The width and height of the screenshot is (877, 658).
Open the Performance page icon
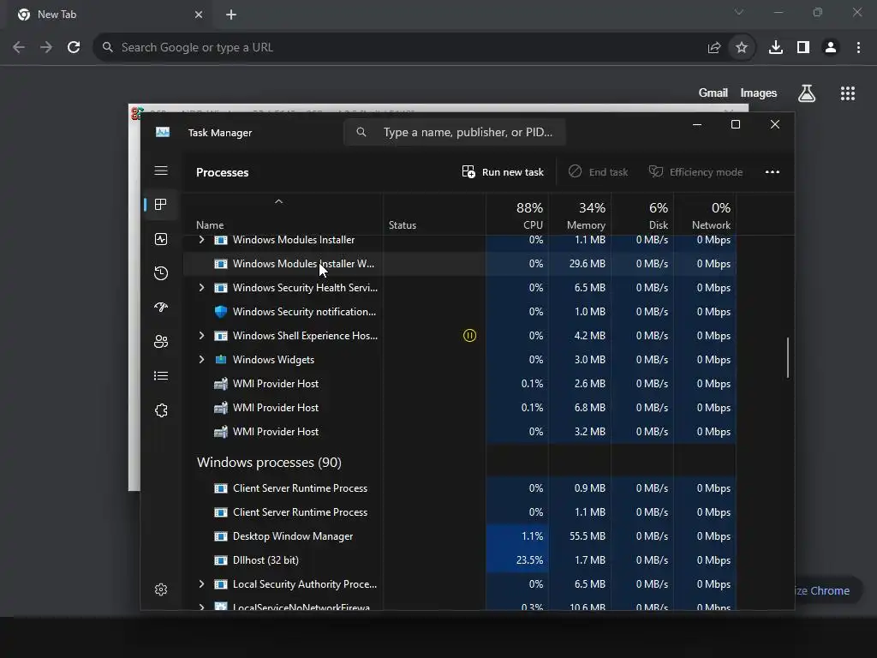161,240
